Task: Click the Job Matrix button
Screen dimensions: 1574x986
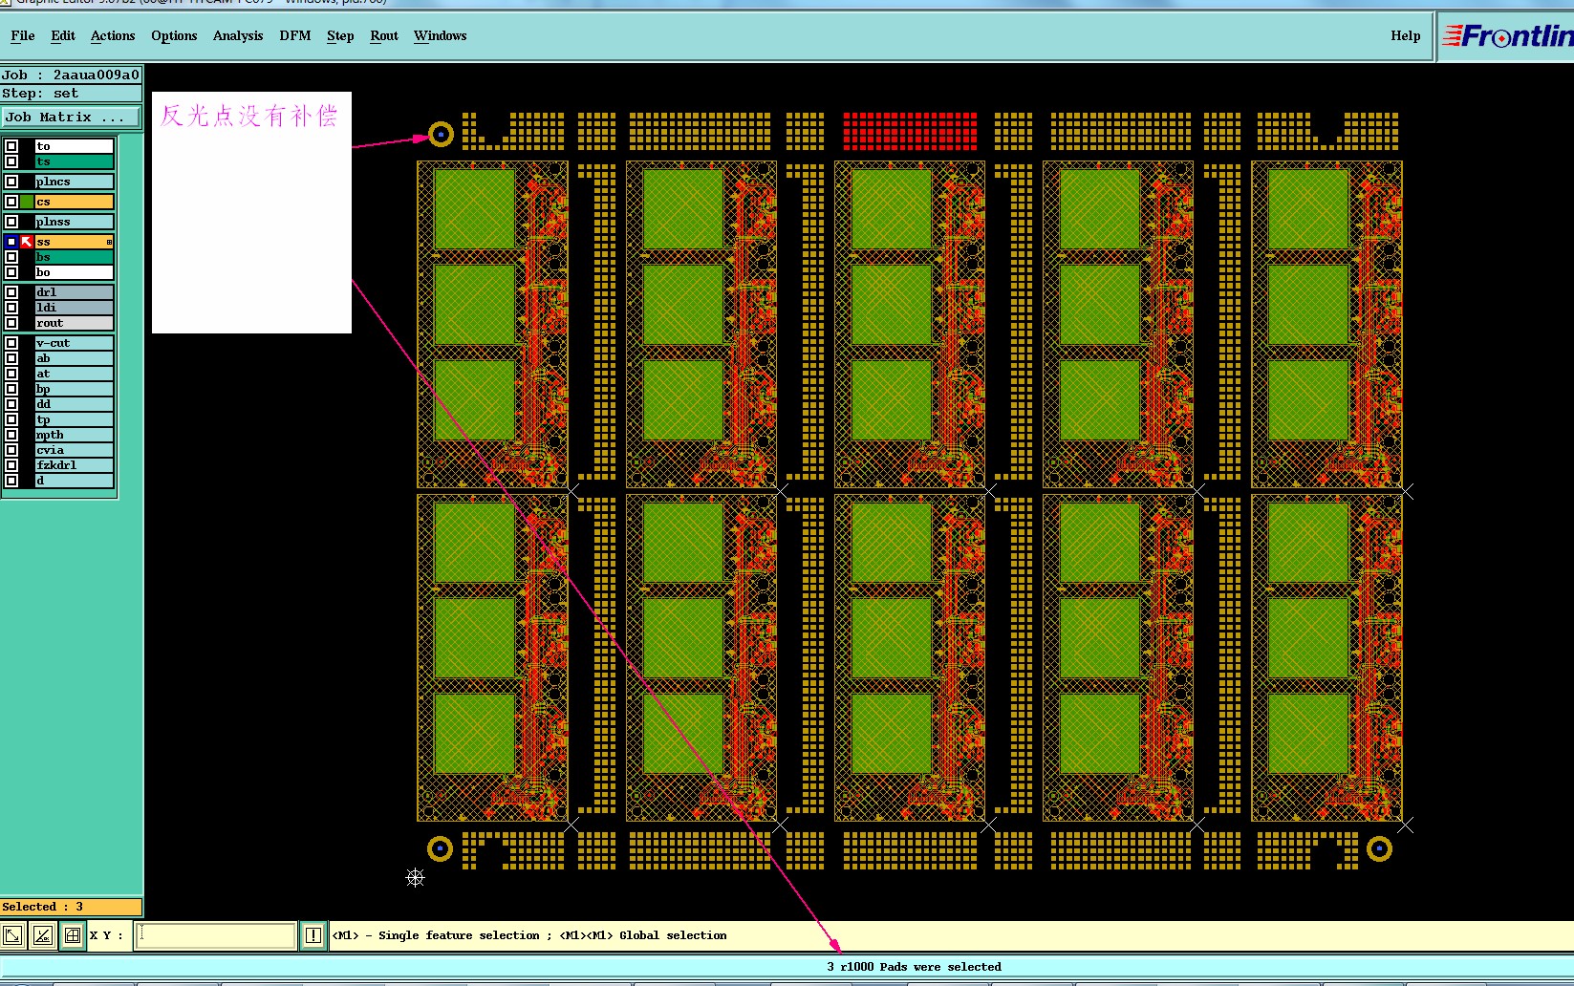Action: [x=71, y=117]
